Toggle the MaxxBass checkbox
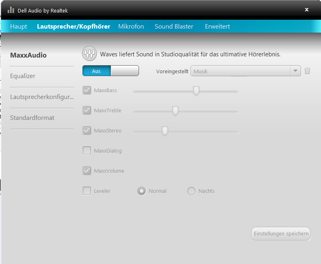The height and width of the screenshot is (264, 321). [87, 90]
